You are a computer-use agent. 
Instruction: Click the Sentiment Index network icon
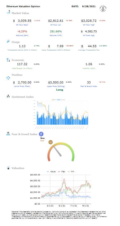[8, 96]
